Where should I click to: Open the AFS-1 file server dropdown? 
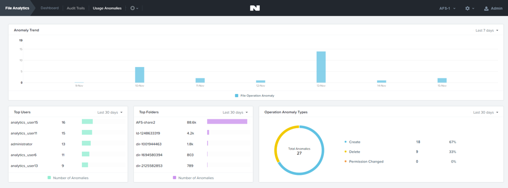tap(447, 8)
